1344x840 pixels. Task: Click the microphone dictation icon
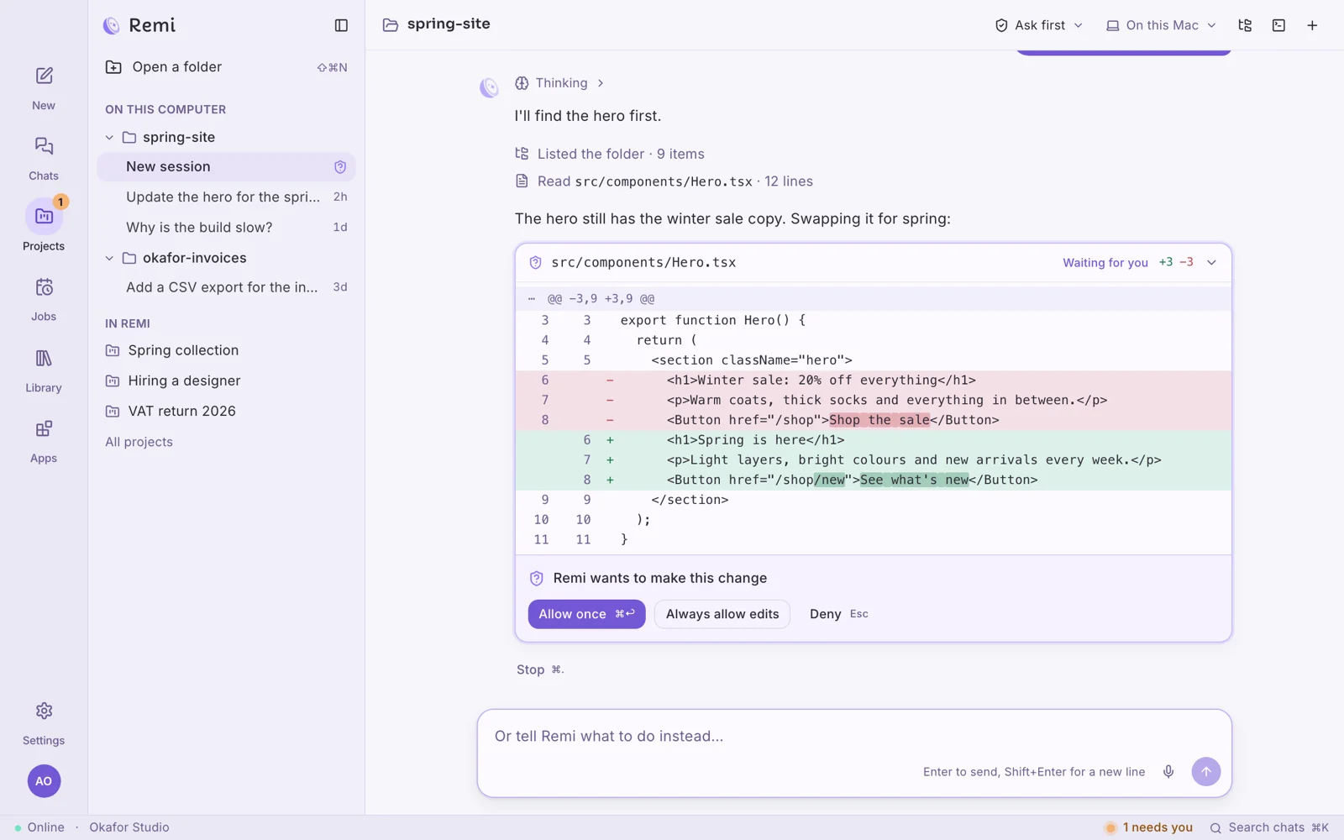1168,771
